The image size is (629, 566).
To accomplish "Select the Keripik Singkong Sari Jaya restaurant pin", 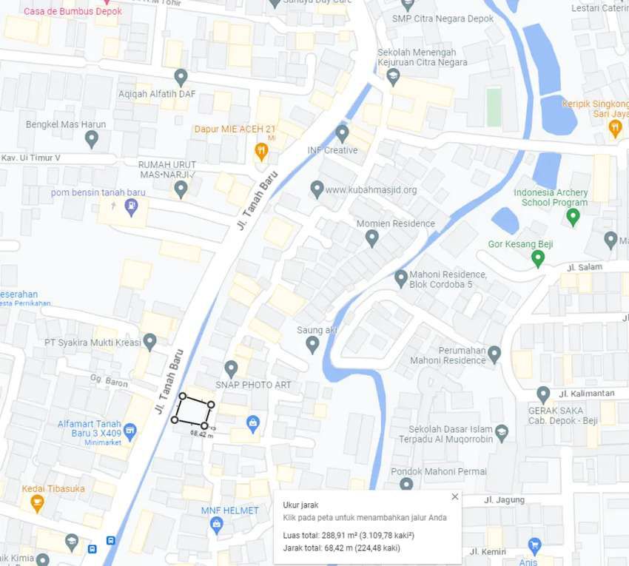I will [615, 129].
